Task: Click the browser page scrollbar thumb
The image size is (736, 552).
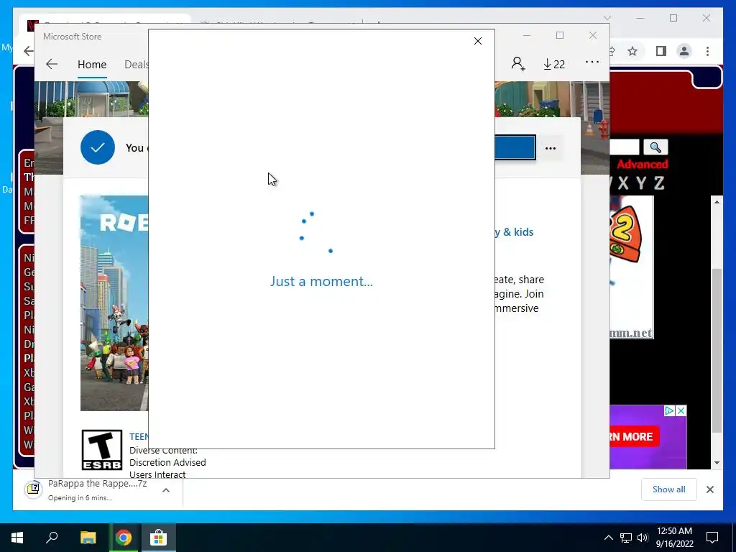Action: coord(717,350)
